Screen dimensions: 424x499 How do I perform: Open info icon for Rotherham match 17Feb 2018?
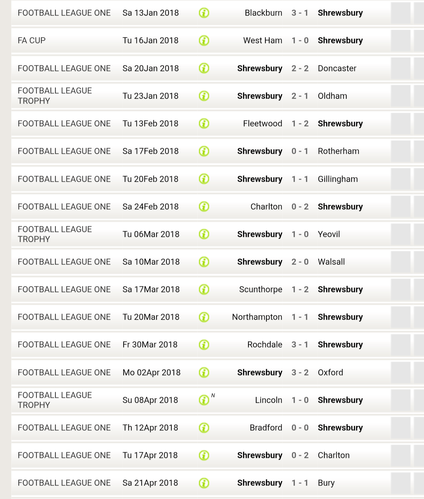(x=204, y=151)
